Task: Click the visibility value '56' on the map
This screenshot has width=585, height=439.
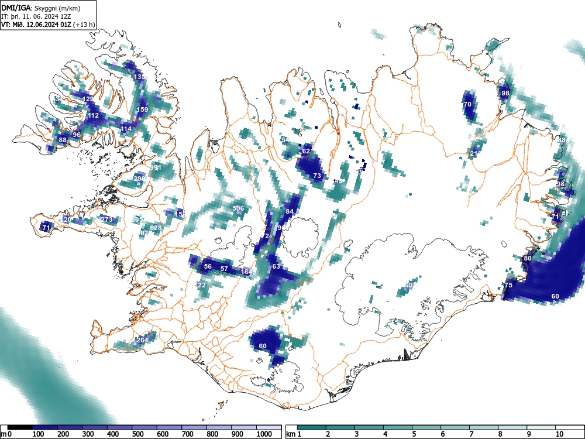Action: [208, 266]
